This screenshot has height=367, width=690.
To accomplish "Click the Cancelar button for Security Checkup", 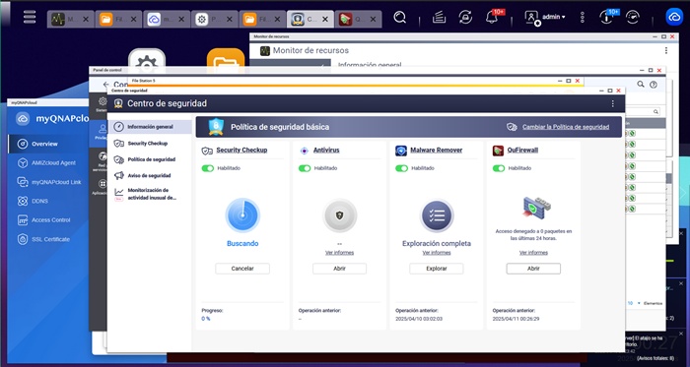I will (242, 269).
